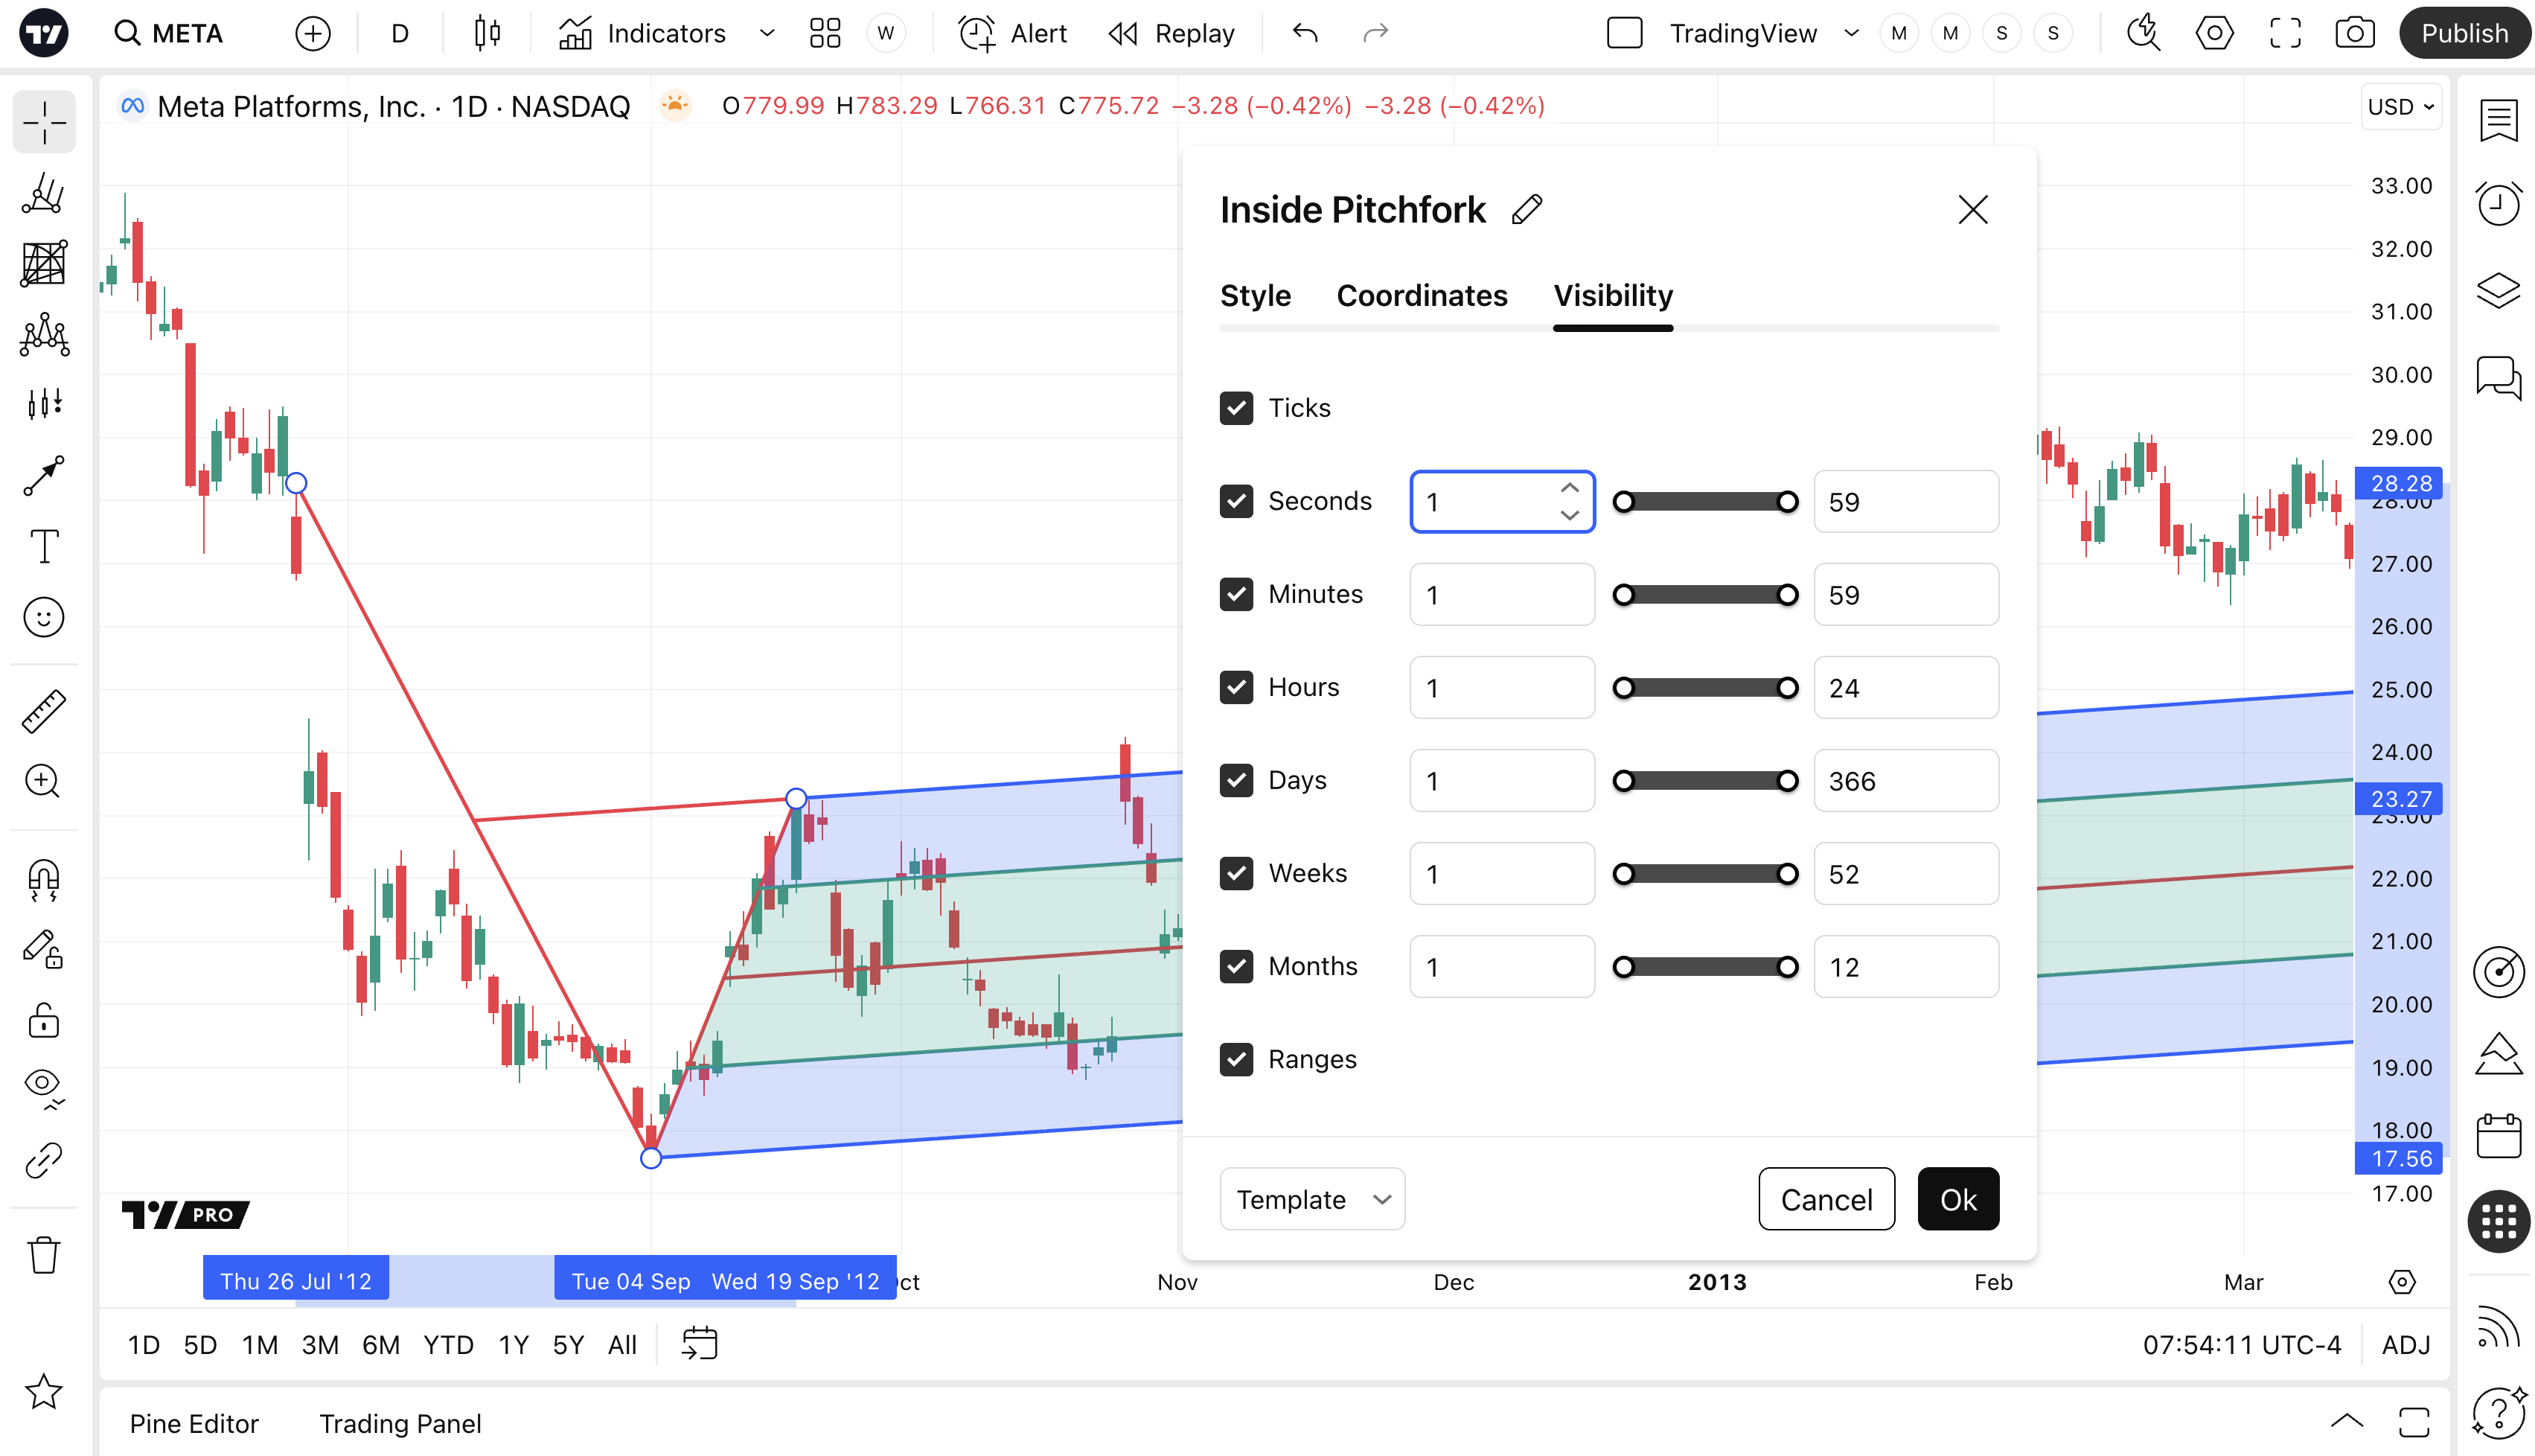Open the Alert creation tool
The height and width of the screenshot is (1456, 2535).
(x=1013, y=33)
